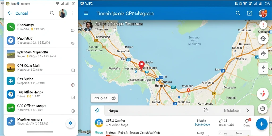Expand with the chevron next to Dlfelehaan
272x136 pixels.
point(248,110)
